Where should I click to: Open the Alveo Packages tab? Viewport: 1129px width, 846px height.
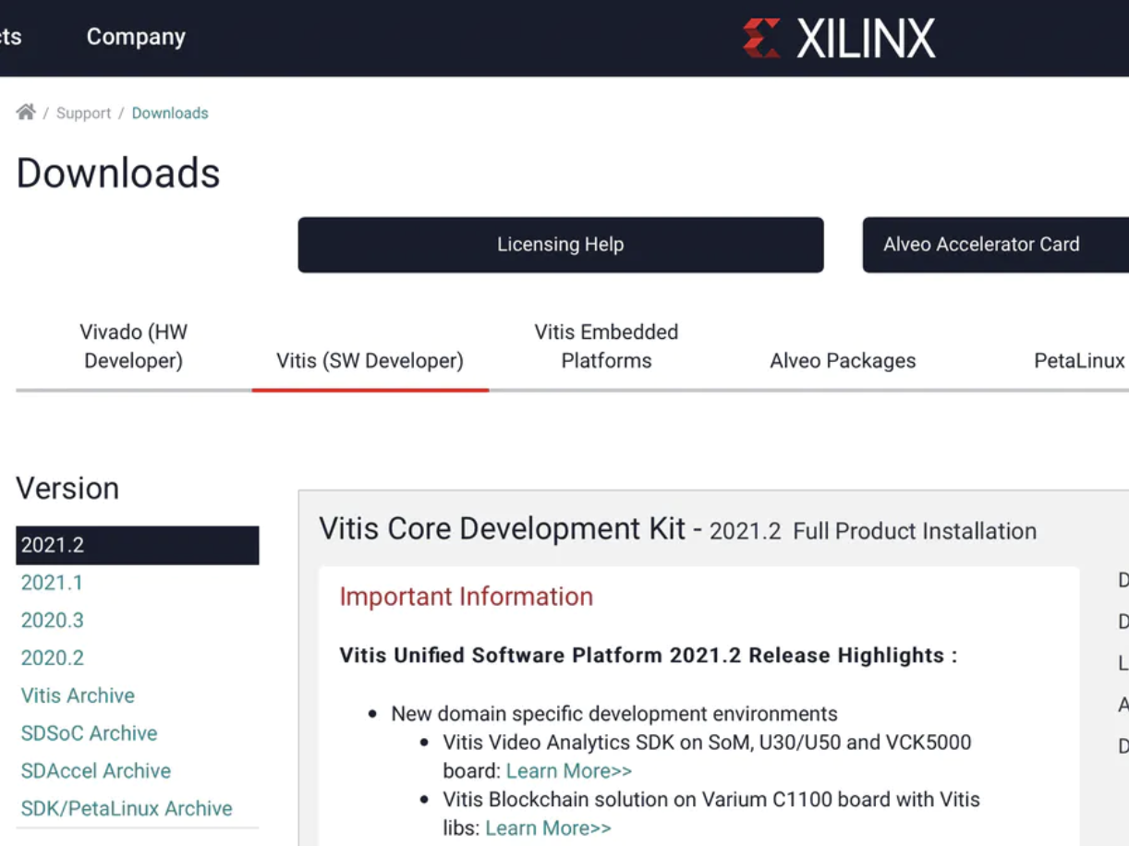tap(842, 360)
